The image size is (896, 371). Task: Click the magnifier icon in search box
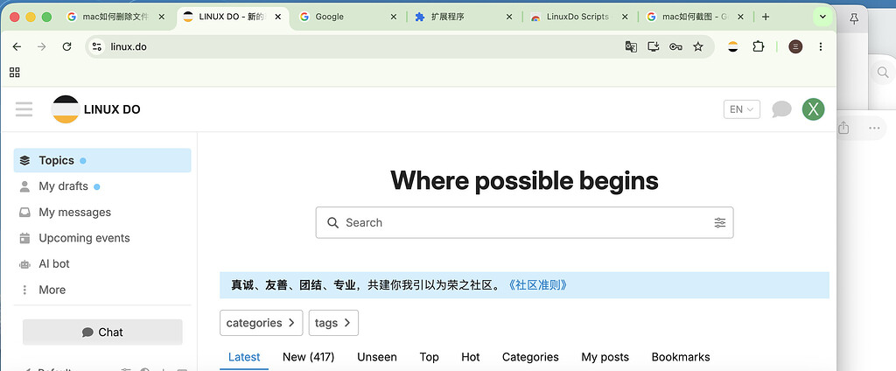point(332,223)
